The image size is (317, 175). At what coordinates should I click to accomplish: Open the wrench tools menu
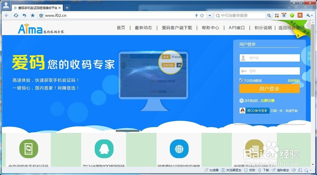(309, 15)
